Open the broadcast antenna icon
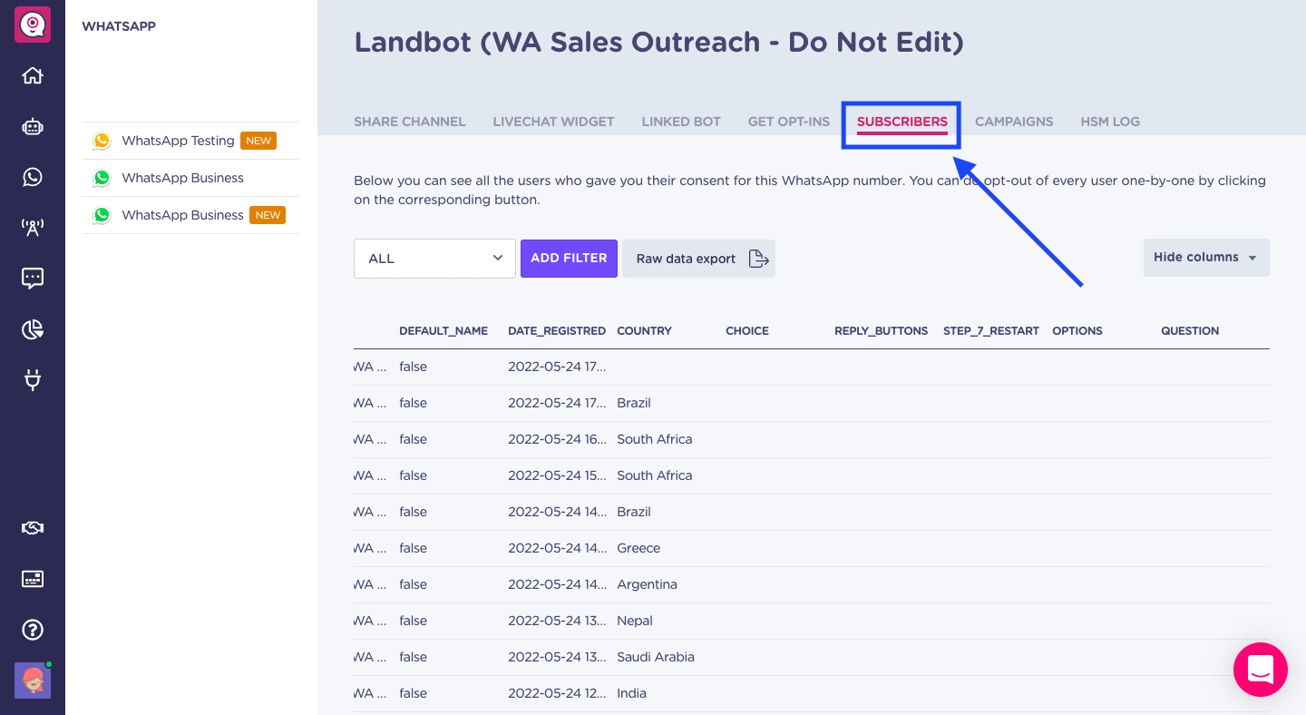1306x715 pixels. point(33,228)
